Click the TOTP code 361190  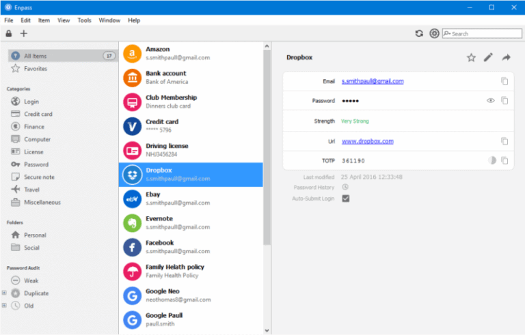(353, 161)
